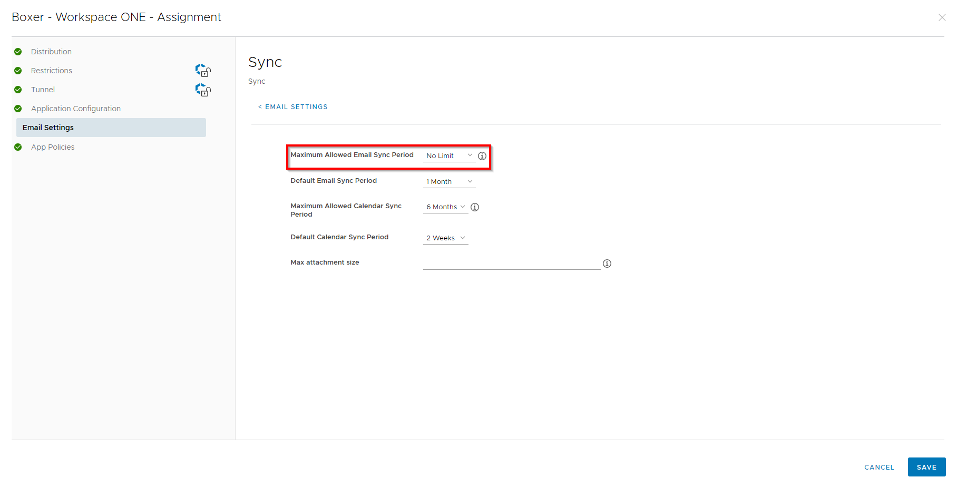Image resolution: width=957 pixels, height=487 pixels.
Task: Select the App Policies step in the sidebar
Action: point(53,147)
